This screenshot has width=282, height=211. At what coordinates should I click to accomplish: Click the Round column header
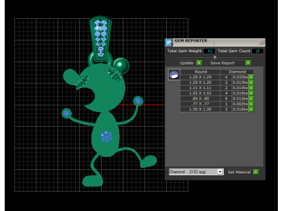[x=200, y=72]
